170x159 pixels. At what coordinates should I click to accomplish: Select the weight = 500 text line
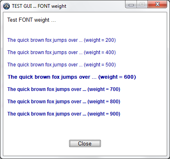click(62, 65)
